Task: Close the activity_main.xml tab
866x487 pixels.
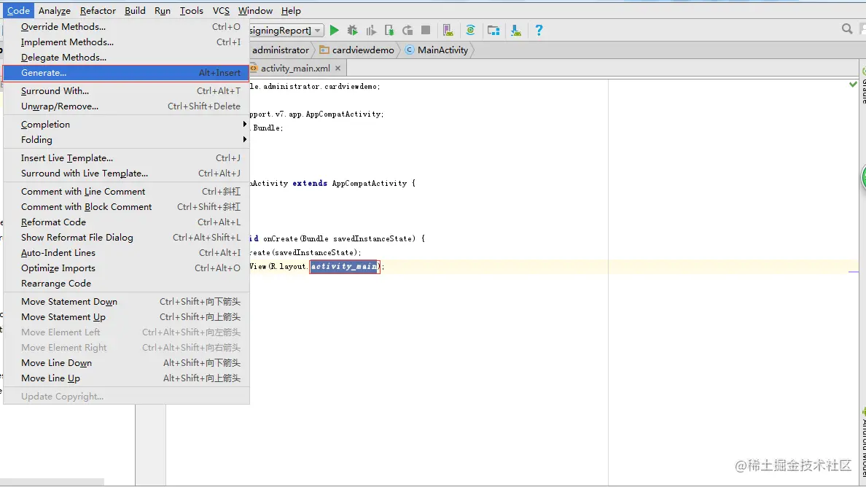Action: pyautogui.click(x=338, y=68)
